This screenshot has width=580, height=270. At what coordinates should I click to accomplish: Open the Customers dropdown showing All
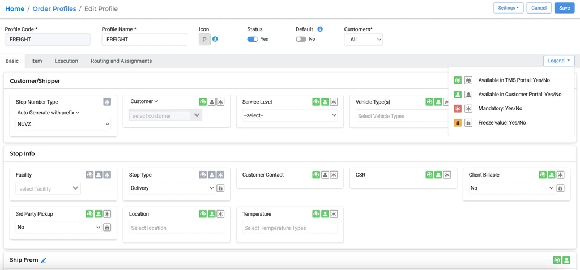(x=363, y=40)
